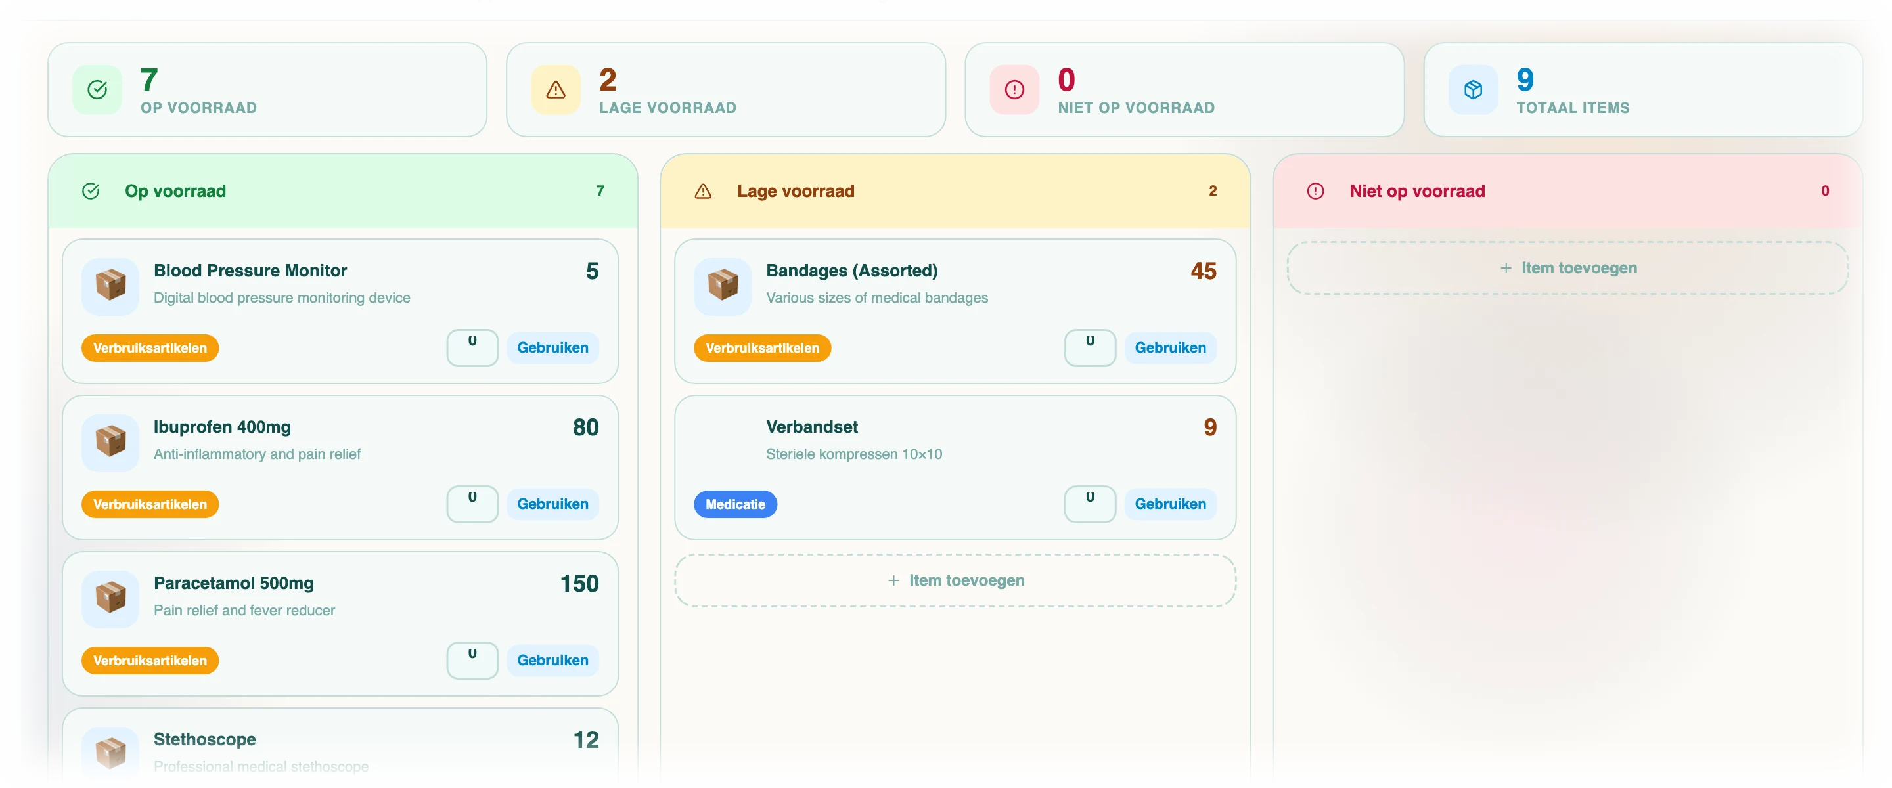Click the Verbruiksartikelen tag on Ibuprofen 400mg
1892x788 pixels.
(x=150, y=504)
